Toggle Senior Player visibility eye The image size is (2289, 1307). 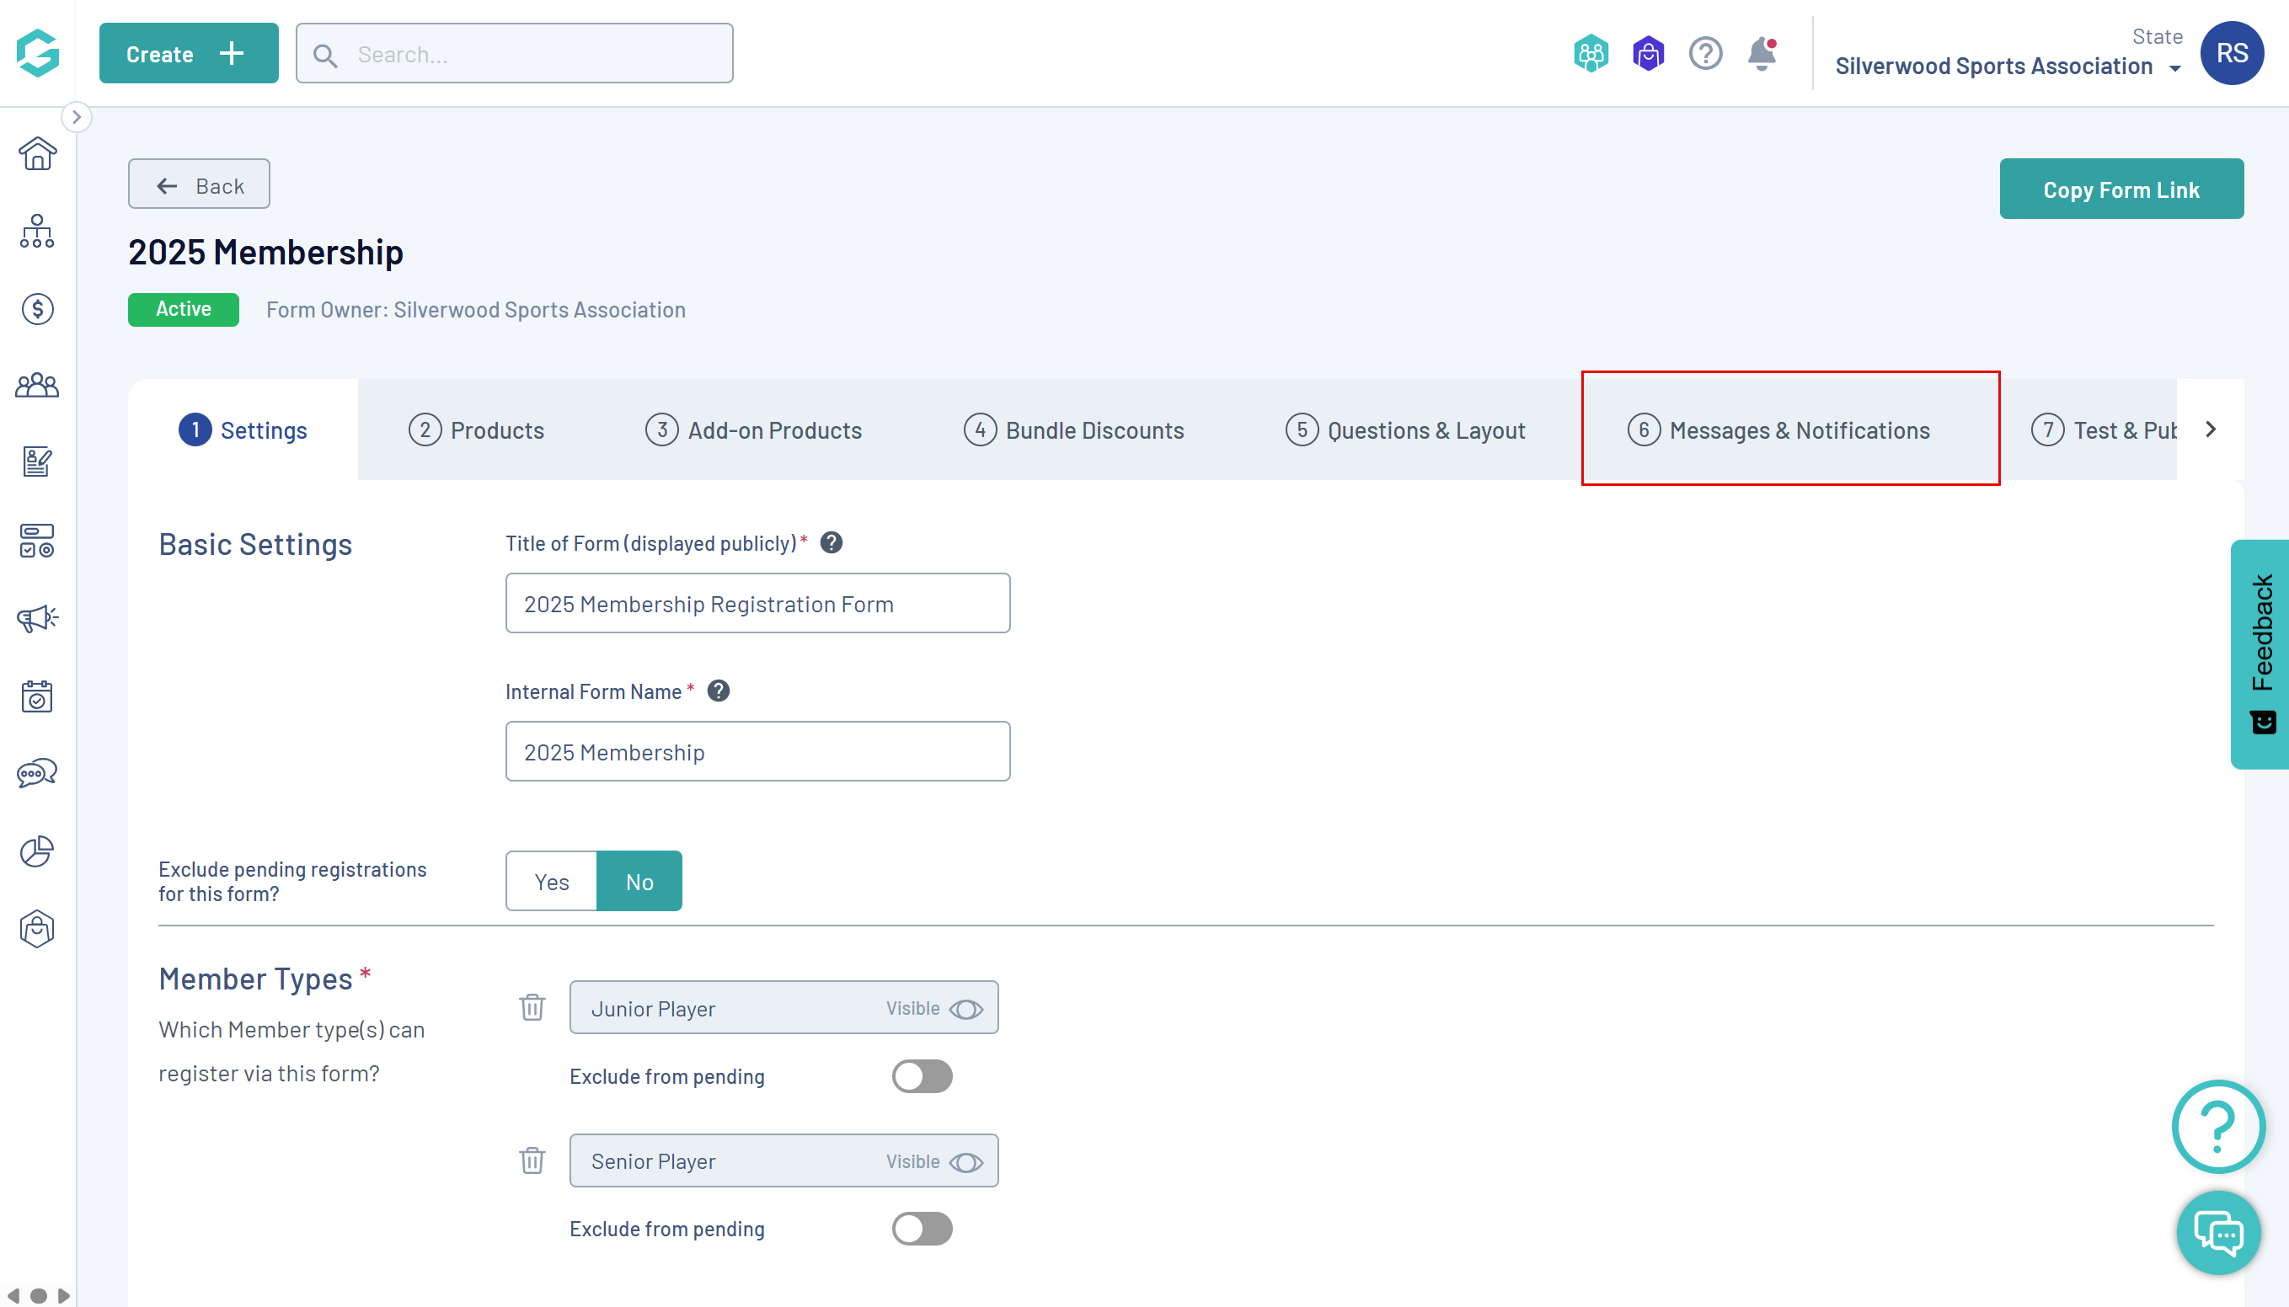pyautogui.click(x=965, y=1161)
